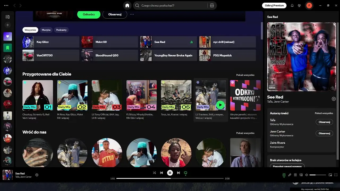The height and width of the screenshot is (191, 340).
Task: Open the Mdot 59 tile
Action: click(110, 42)
